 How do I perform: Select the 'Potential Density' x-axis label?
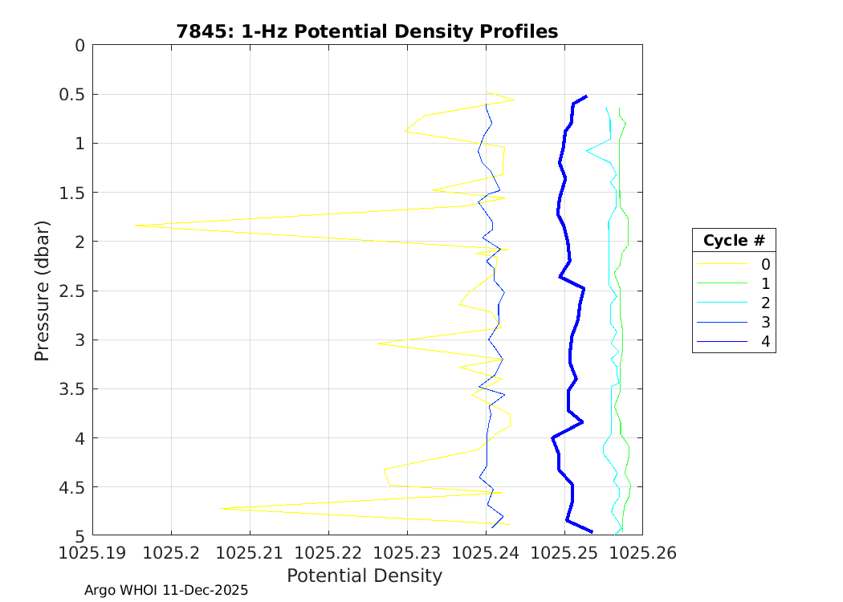(x=364, y=576)
